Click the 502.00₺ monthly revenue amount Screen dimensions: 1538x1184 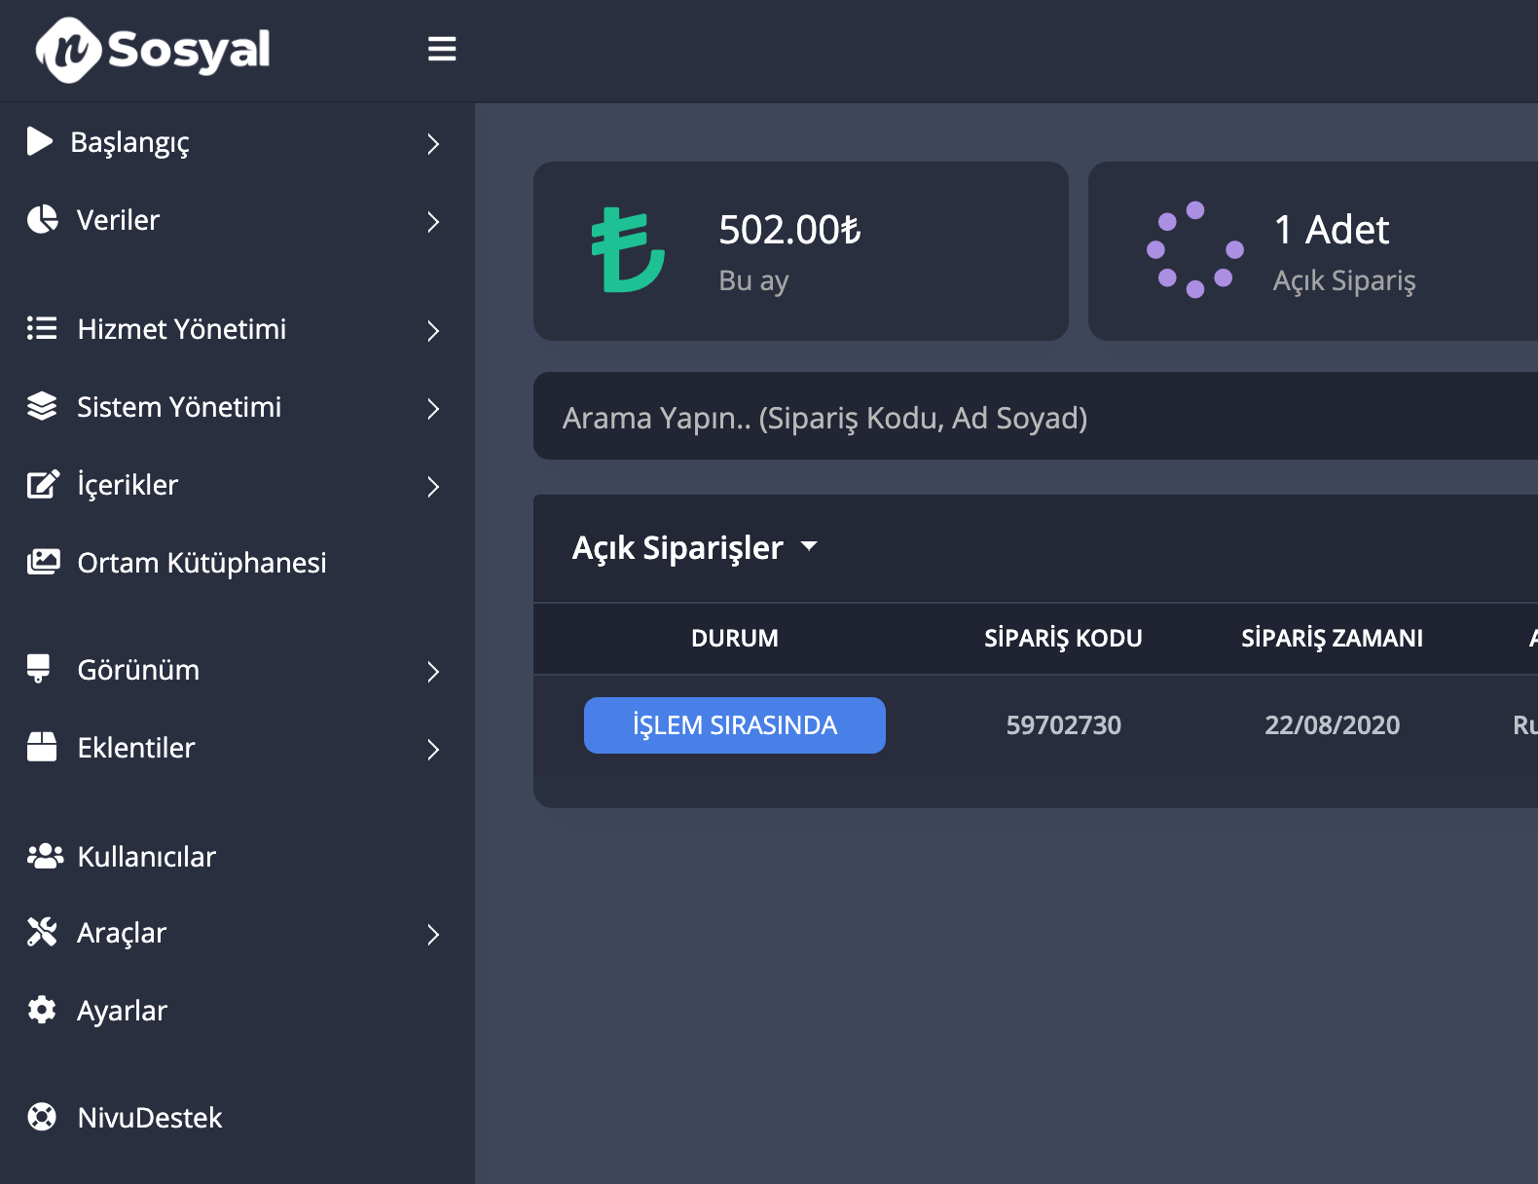789,230
